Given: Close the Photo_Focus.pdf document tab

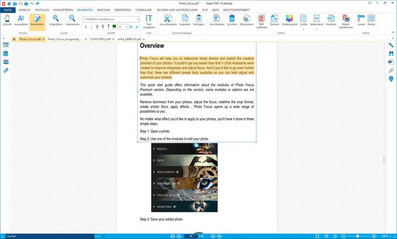Looking at the screenshot, I should pos(44,39).
